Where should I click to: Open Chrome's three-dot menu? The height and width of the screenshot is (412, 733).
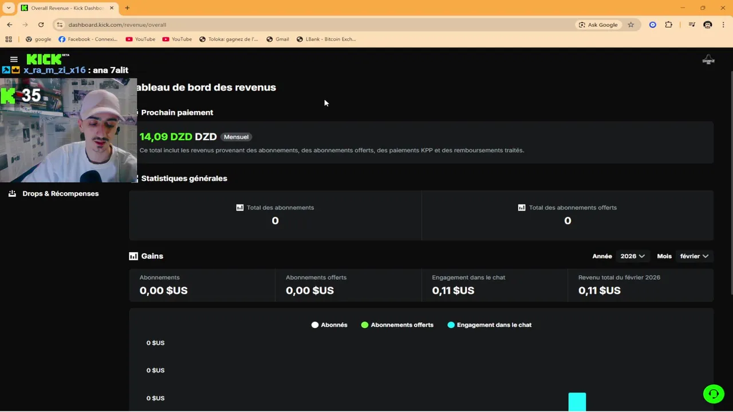pyautogui.click(x=724, y=25)
